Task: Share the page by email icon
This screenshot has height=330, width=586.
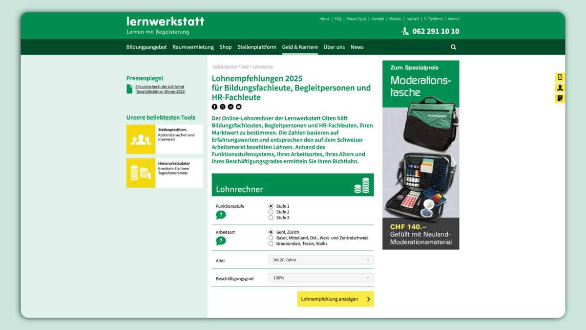Action: click(x=239, y=107)
